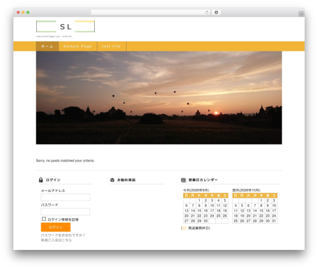Open the Sample Page menu item
This screenshot has height=269, width=318.
click(78, 46)
